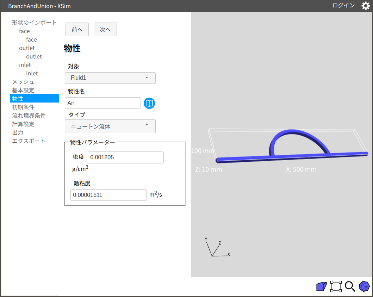Click the bounding box selection icon
This screenshot has width=373, height=297.
click(x=336, y=286)
